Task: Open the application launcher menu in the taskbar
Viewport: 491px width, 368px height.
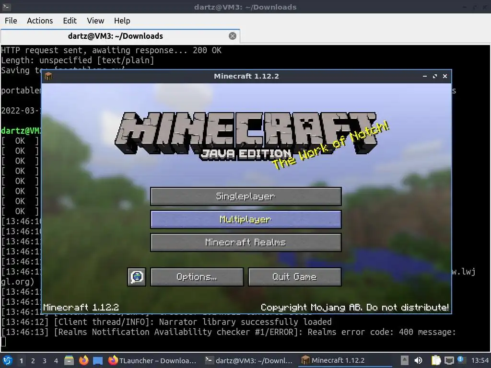Action: [8, 360]
